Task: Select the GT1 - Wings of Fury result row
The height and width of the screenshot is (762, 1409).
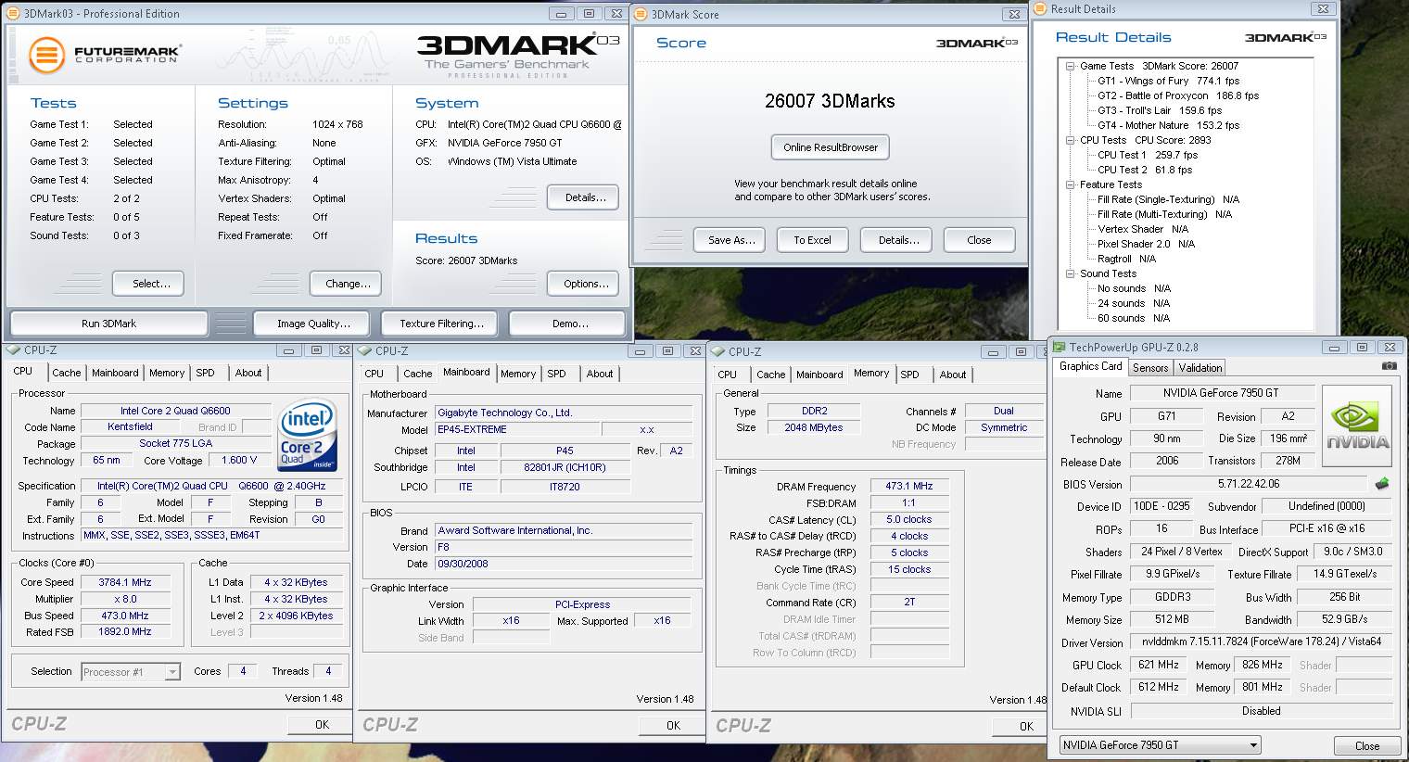Action: (x=1168, y=81)
